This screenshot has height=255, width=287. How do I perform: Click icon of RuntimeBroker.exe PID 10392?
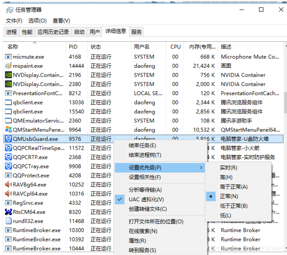[8, 239]
